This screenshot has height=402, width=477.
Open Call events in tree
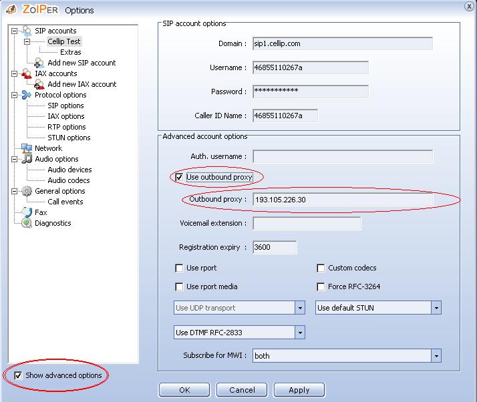coord(65,202)
